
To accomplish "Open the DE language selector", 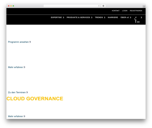I will [x=138, y=22].
